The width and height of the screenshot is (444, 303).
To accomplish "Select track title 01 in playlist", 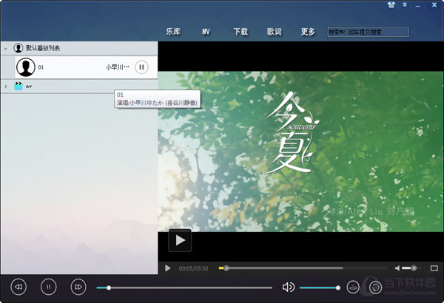I will (x=41, y=67).
